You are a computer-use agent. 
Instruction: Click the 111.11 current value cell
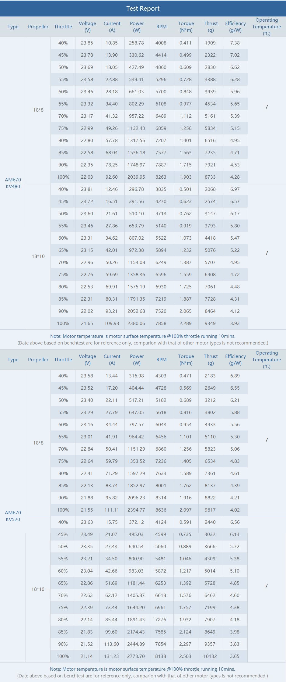[112, 510]
